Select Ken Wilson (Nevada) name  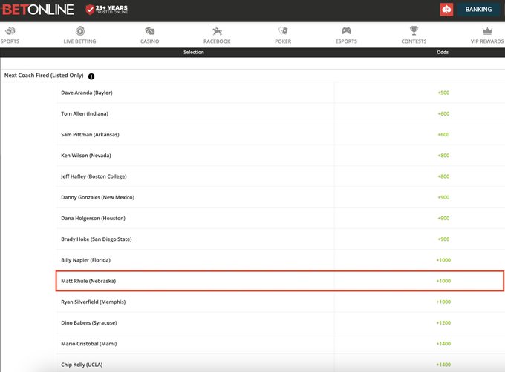86,156
